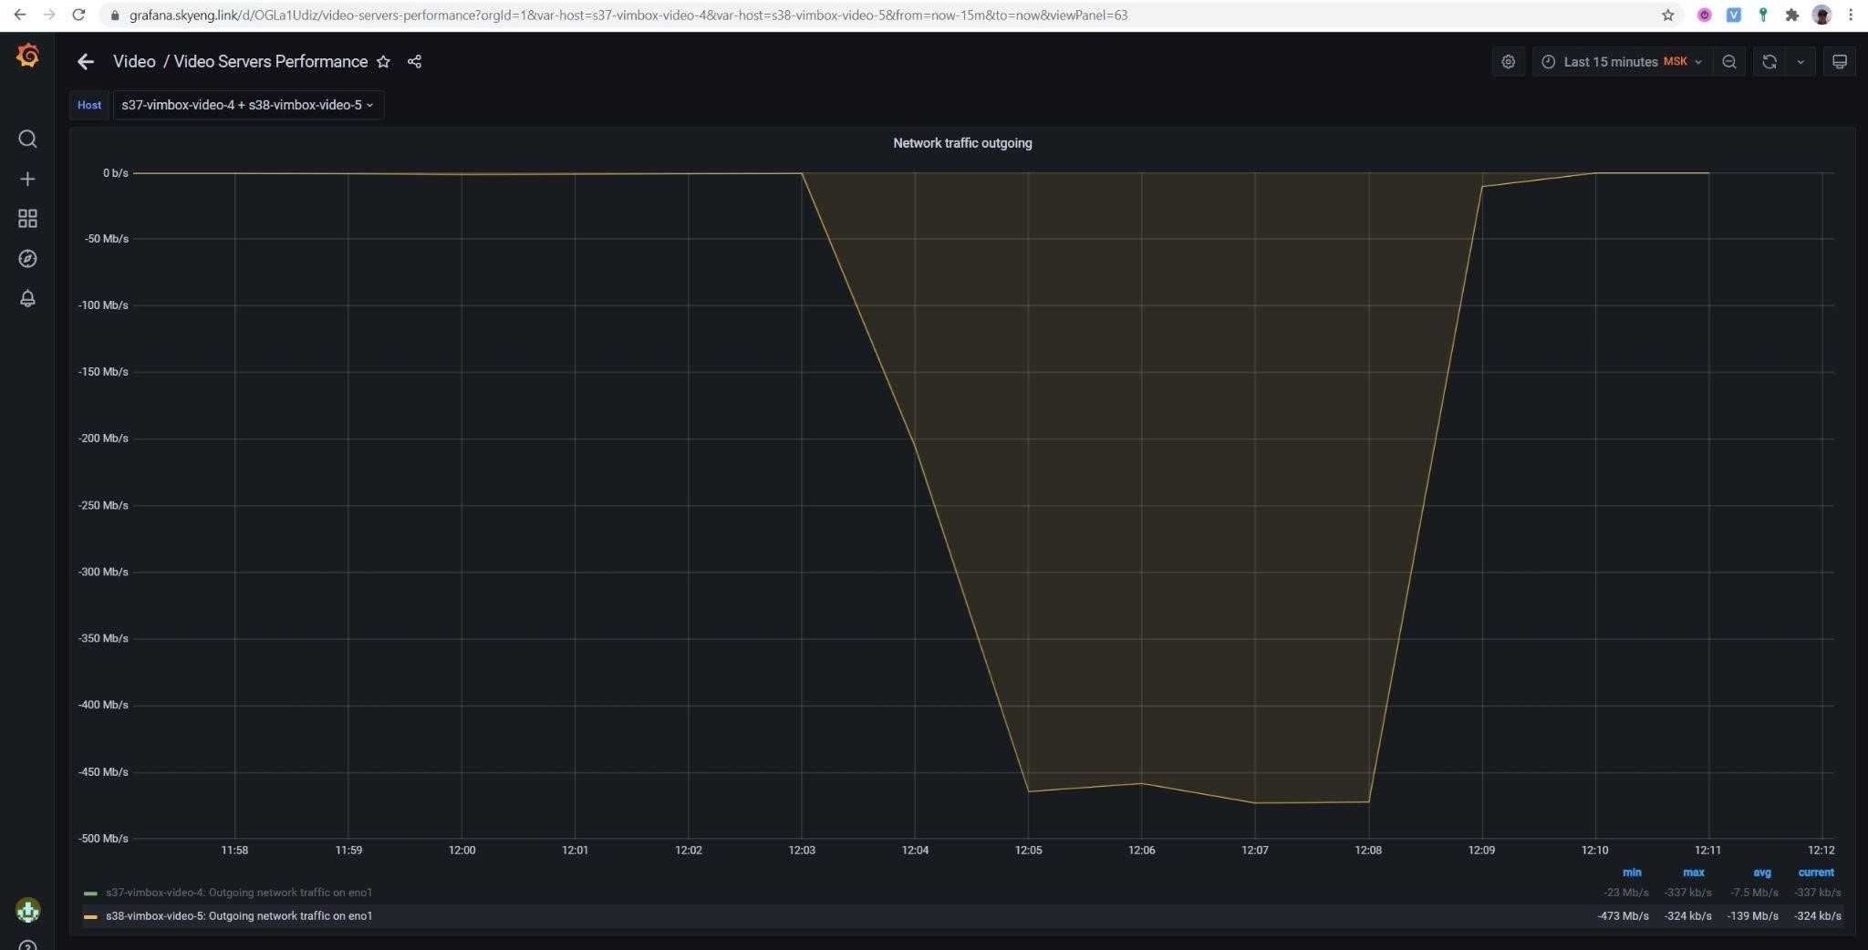Go back to dashboard with arrow icon
This screenshot has width=1868, height=950.
[x=86, y=61]
